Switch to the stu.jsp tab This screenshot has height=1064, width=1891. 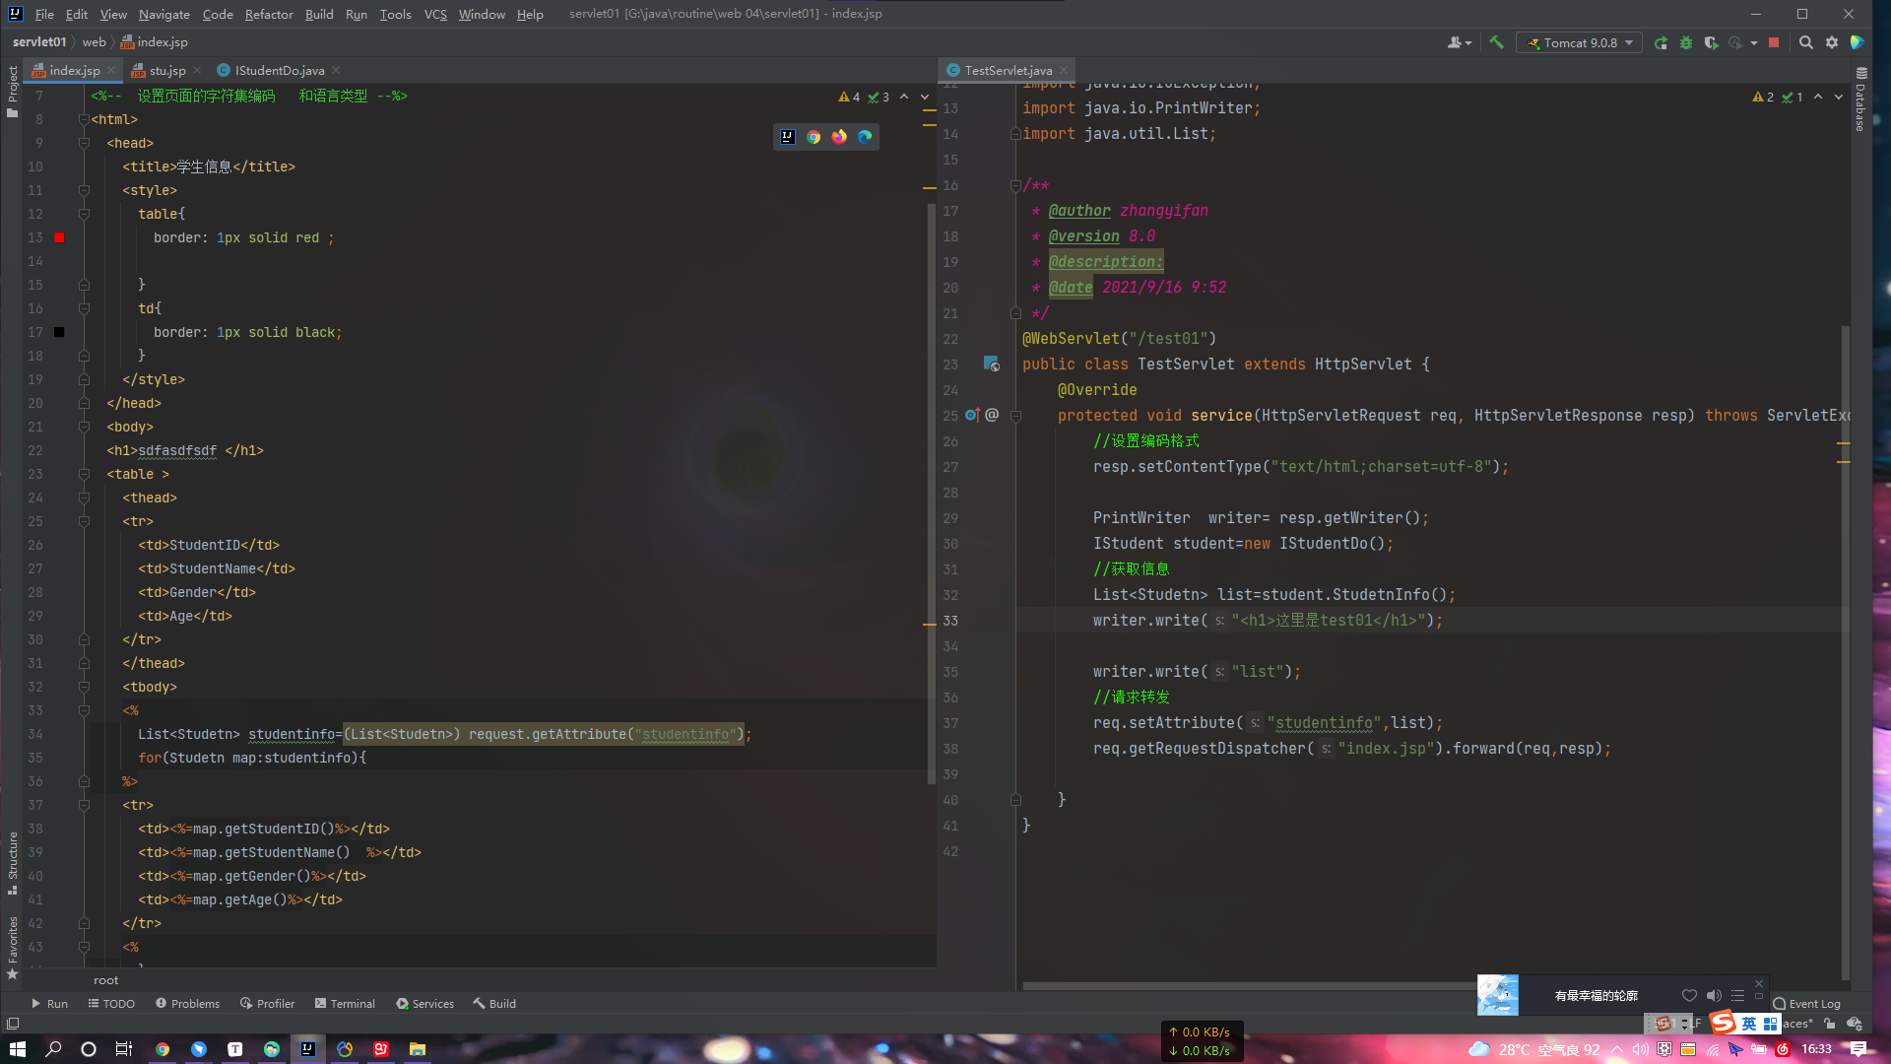[166, 70]
